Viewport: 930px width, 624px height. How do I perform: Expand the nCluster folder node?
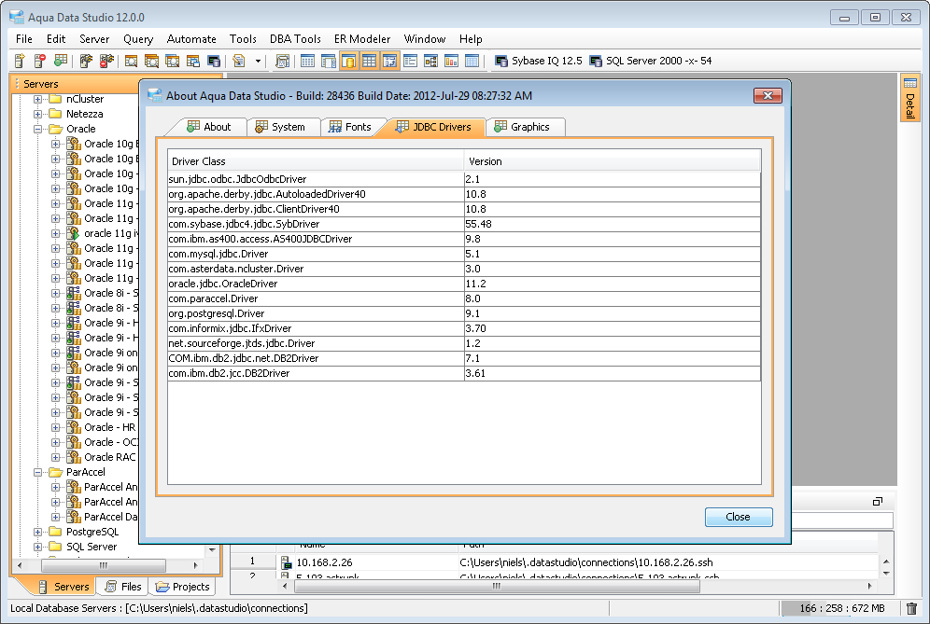click(x=38, y=99)
